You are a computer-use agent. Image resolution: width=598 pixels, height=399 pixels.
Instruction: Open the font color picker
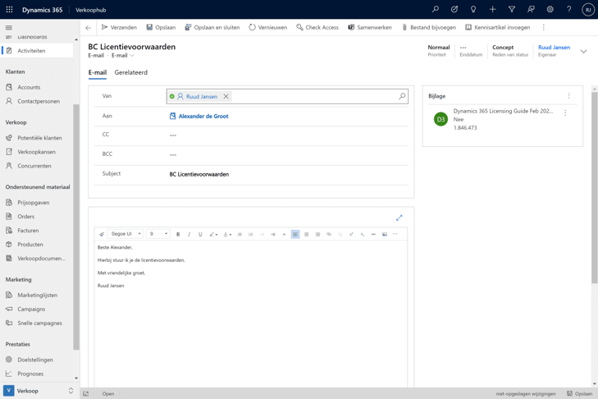tap(227, 234)
